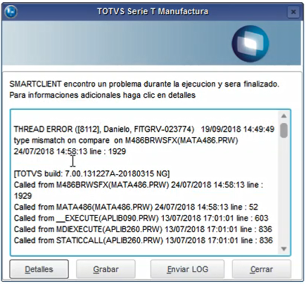Screen dimensions: 306x284
Task: Close the error dialog with X button
Action: coord(293,12)
